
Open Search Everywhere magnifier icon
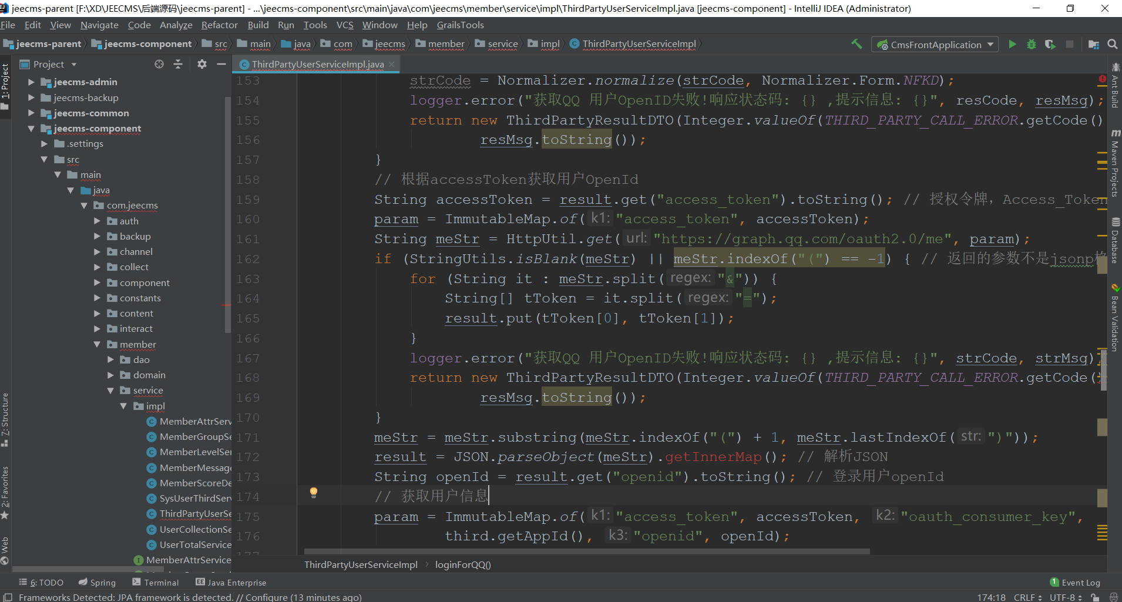pos(1112,45)
